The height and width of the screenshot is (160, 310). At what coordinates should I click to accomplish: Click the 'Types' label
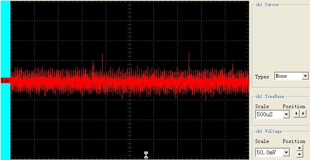(262, 77)
